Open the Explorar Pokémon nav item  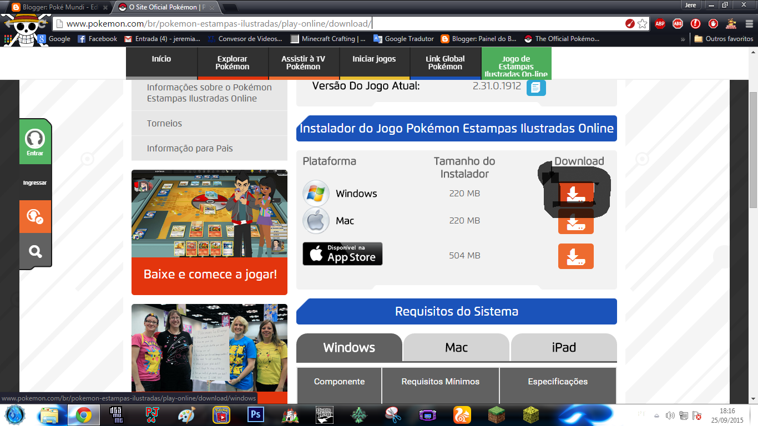pos(233,62)
